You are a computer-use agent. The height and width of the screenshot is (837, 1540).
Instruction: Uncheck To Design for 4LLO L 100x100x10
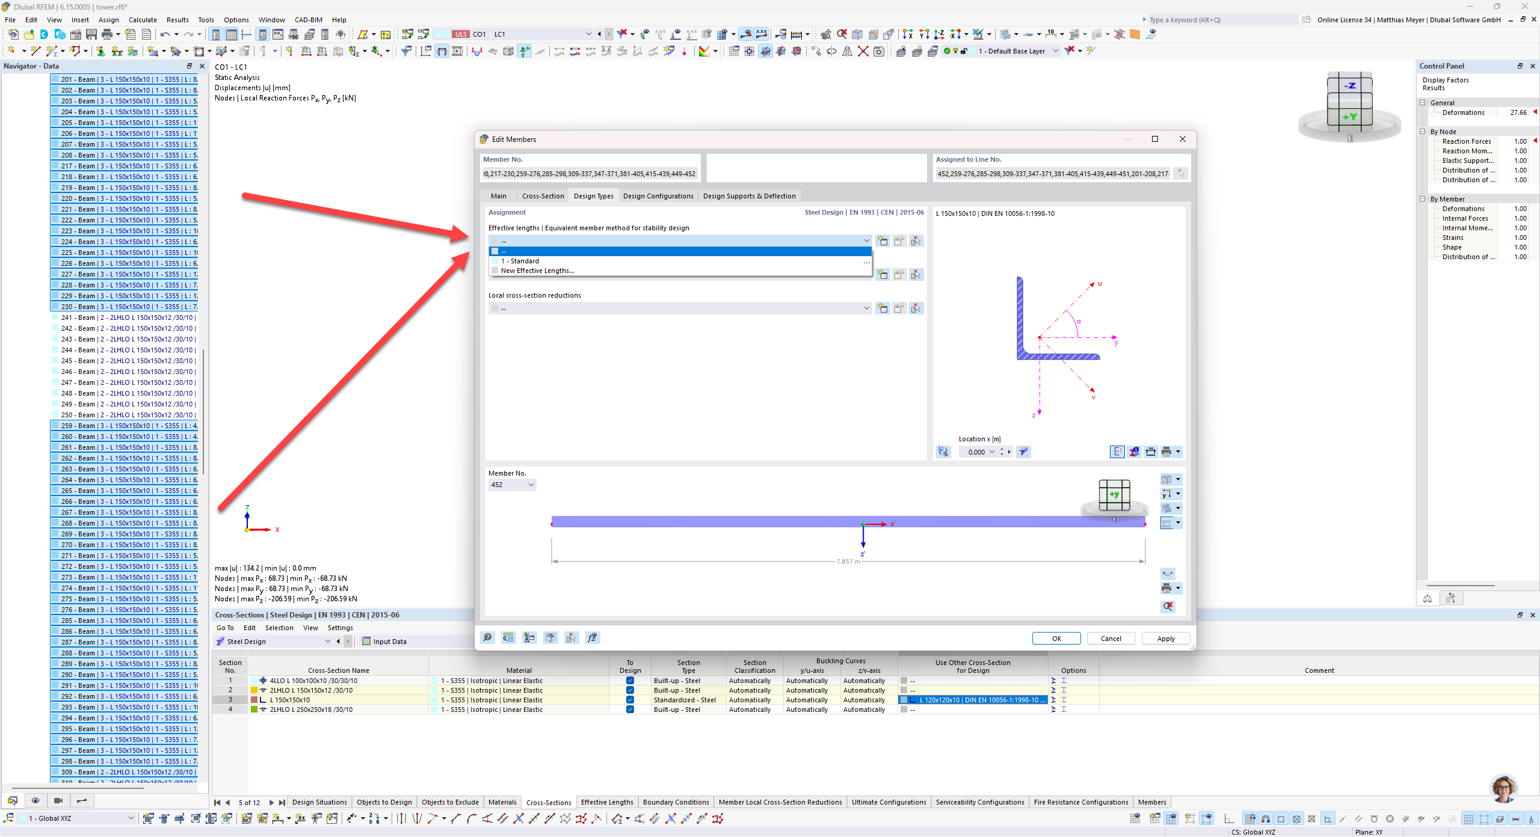pyautogui.click(x=630, y=681)
